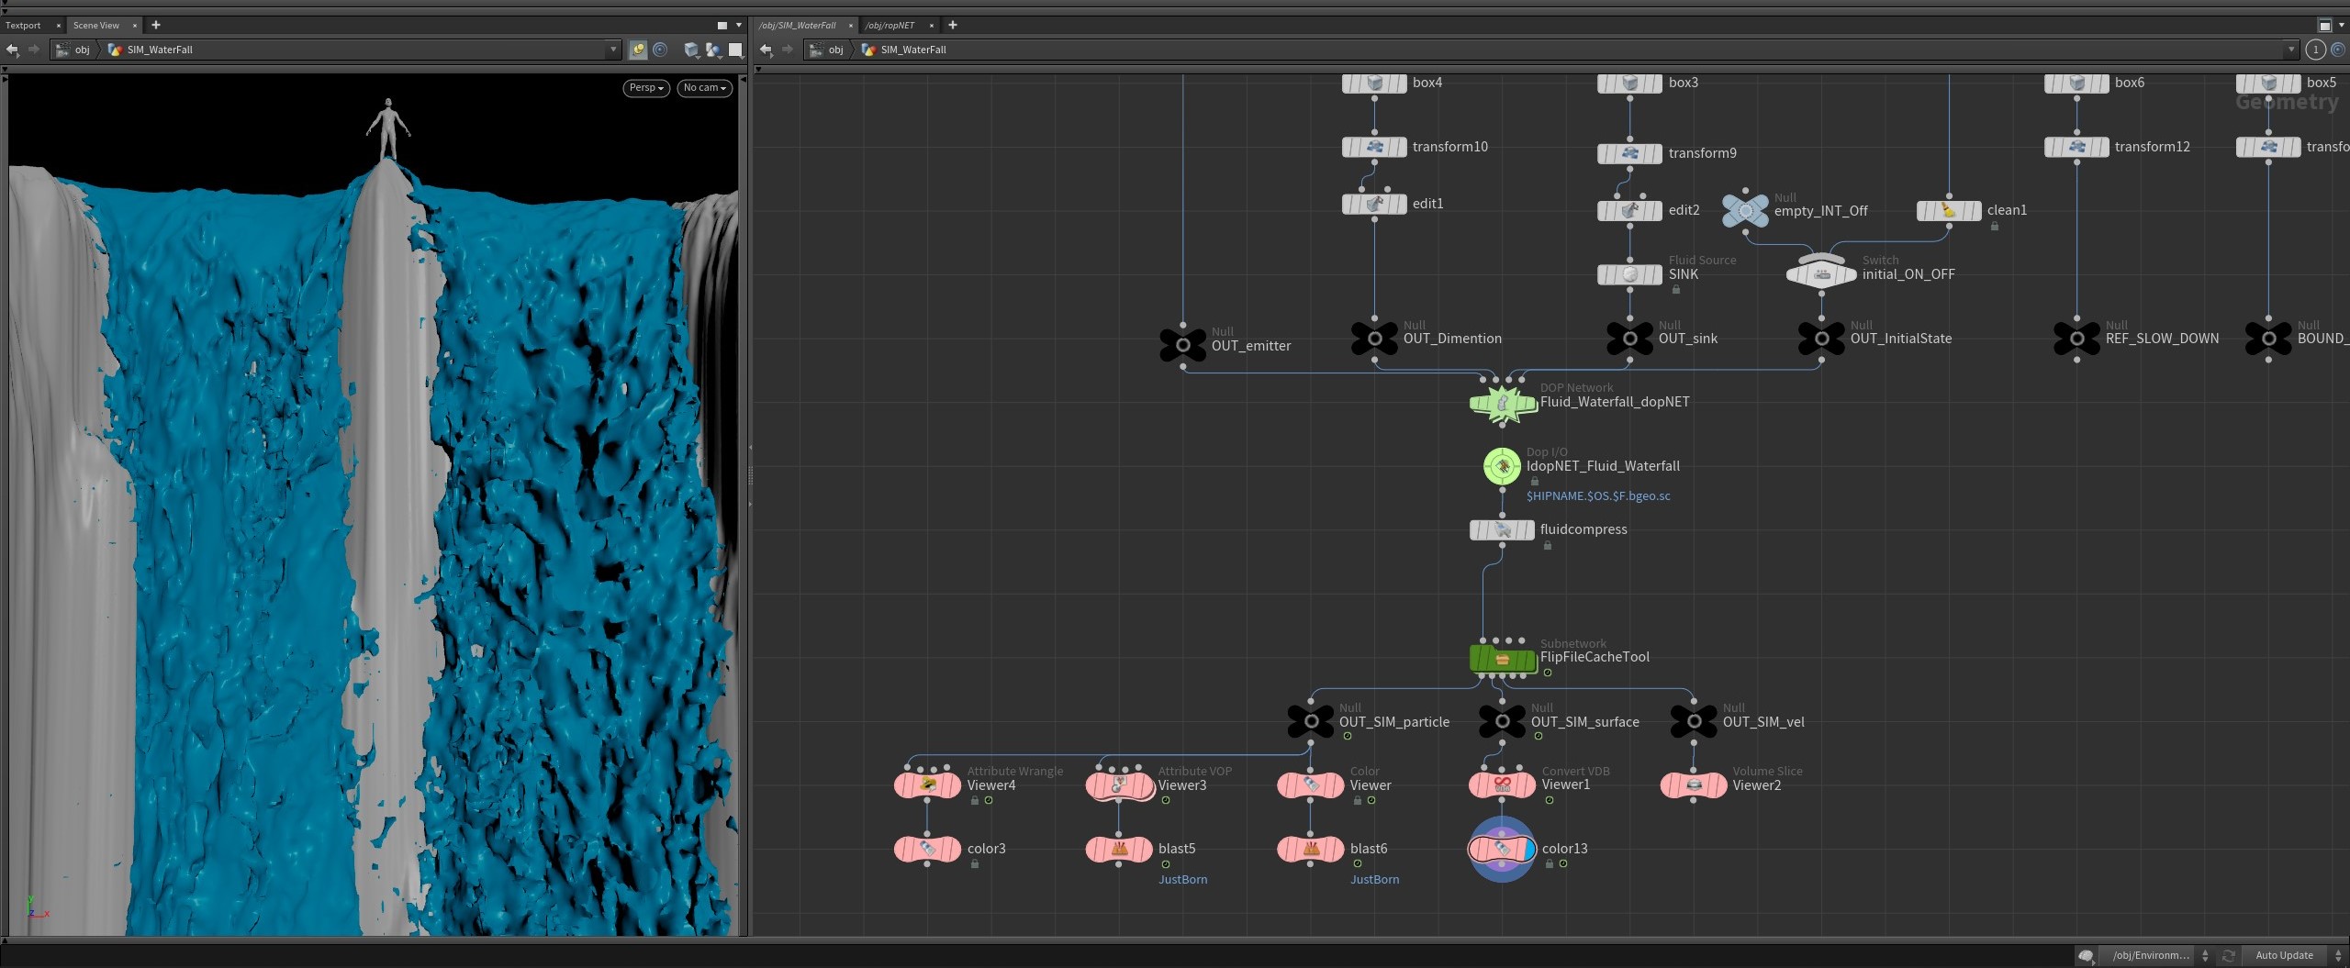Screen dimensions: 2350x968
Task: Select the OUT_emitter null node
Action: pyautogui.click(x=1182, y=346)
